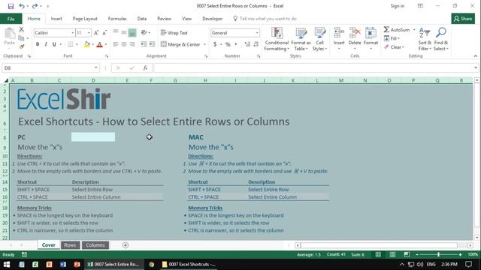Screen dimensions: 481x270
Task: Open the Fill dropdown
Action: click(x=392, y=38)
